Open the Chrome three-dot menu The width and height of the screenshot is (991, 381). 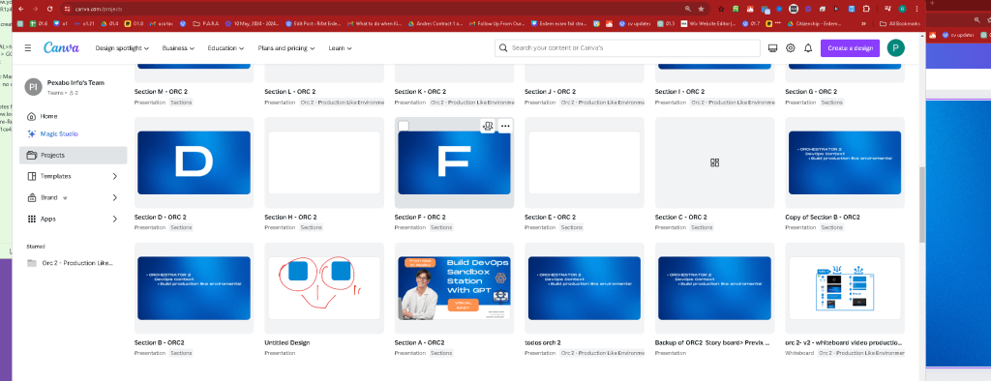pyautogui.click(x=916, y=9)
